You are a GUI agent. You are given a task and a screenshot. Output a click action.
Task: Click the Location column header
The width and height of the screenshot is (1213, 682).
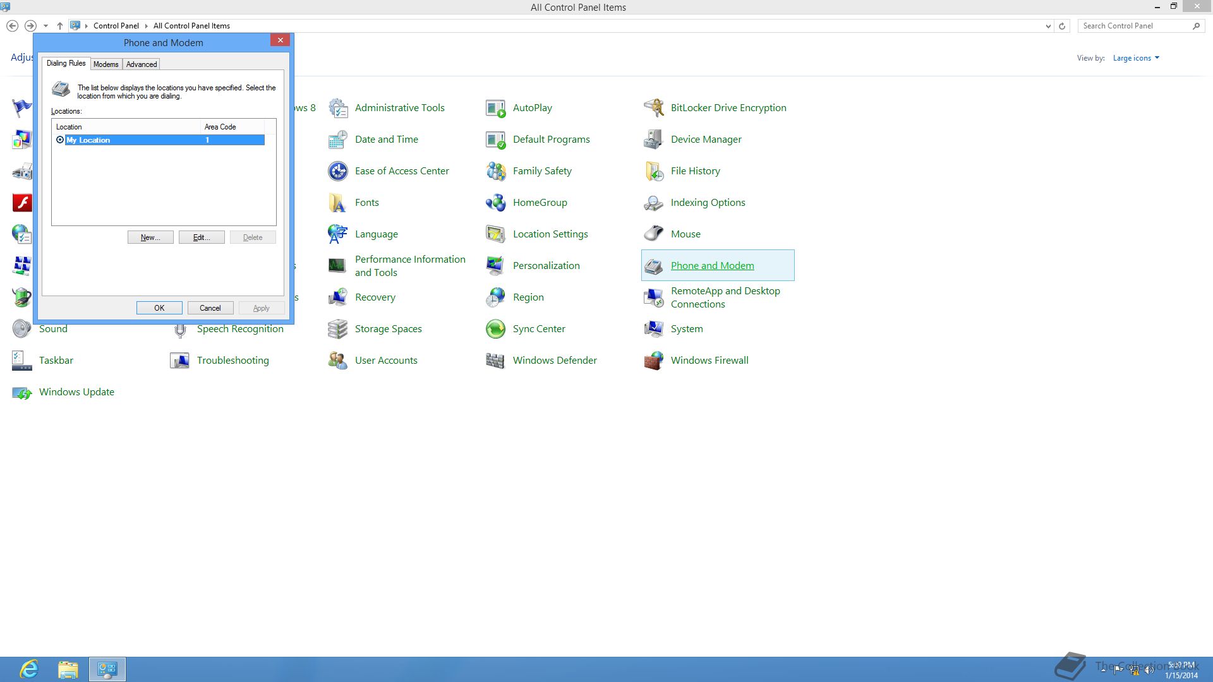(126, 127)
